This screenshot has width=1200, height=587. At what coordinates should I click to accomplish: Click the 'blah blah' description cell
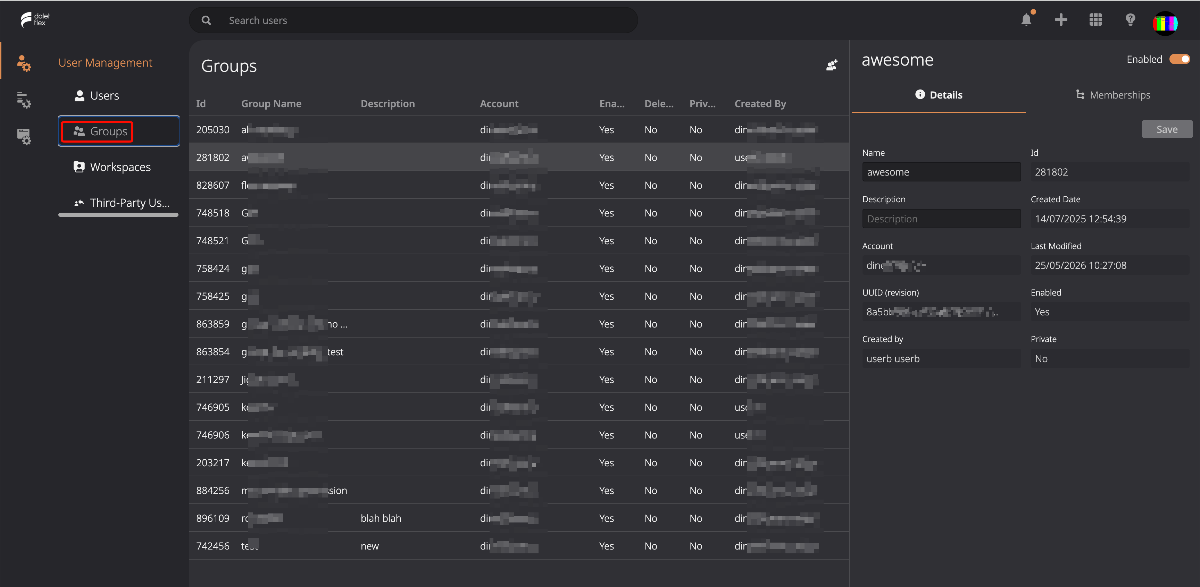click(x=381, y=518)
